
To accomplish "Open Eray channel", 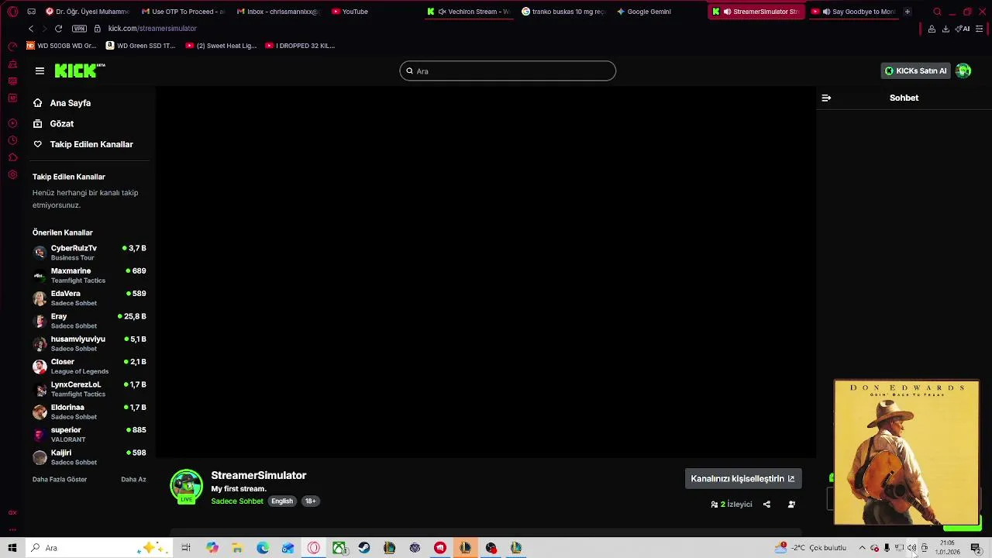I will tap(90, 321).
